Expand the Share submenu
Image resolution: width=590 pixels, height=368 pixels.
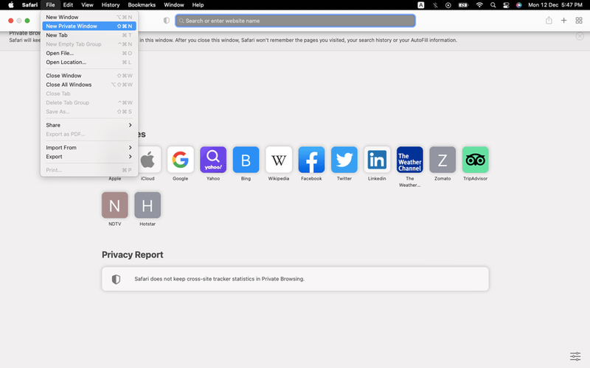[88, 125]
